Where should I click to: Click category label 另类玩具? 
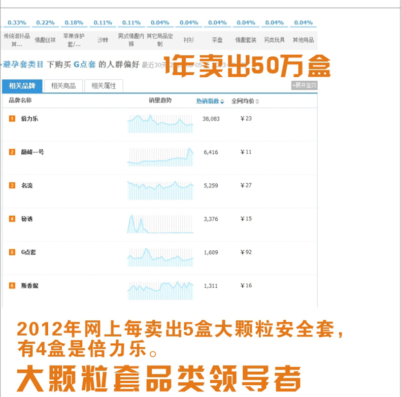(x=275, y=40)
